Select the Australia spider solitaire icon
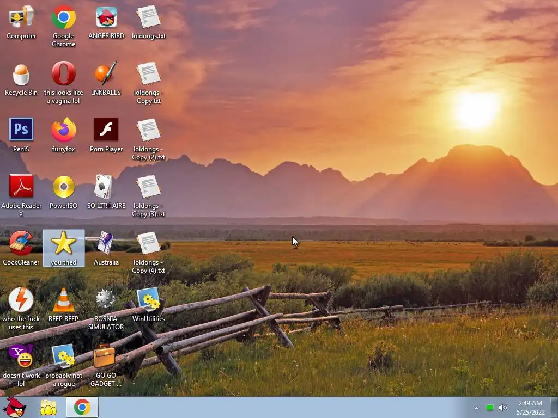This screenshot has height=418, width=558. click(106, 249)
